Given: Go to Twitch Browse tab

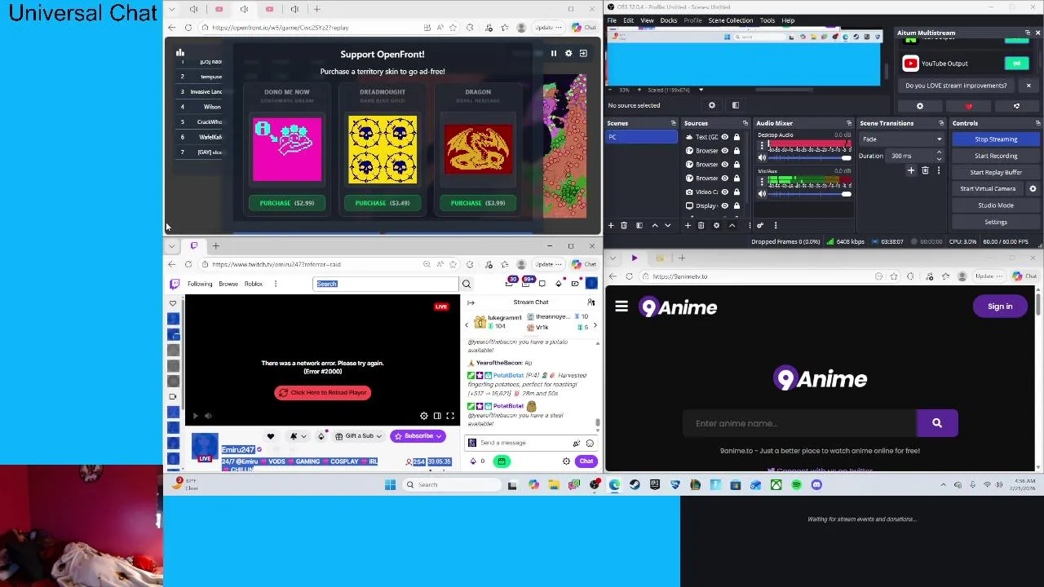Looking at the screenshot, I should coord(228,284).
